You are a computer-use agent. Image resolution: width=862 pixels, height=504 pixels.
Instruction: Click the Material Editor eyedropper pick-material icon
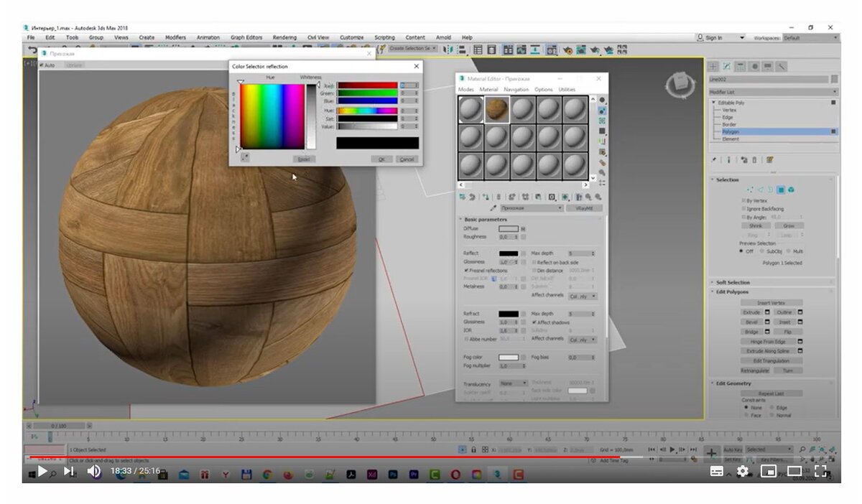[x=493, y=208]
